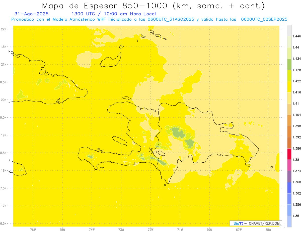Click the legend value '1.398'

(x=297, y=126)
